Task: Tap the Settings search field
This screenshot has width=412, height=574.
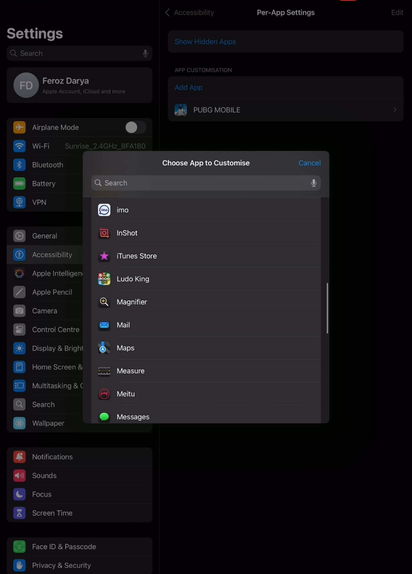Action: pyautogui.click(x=79, y=53)
